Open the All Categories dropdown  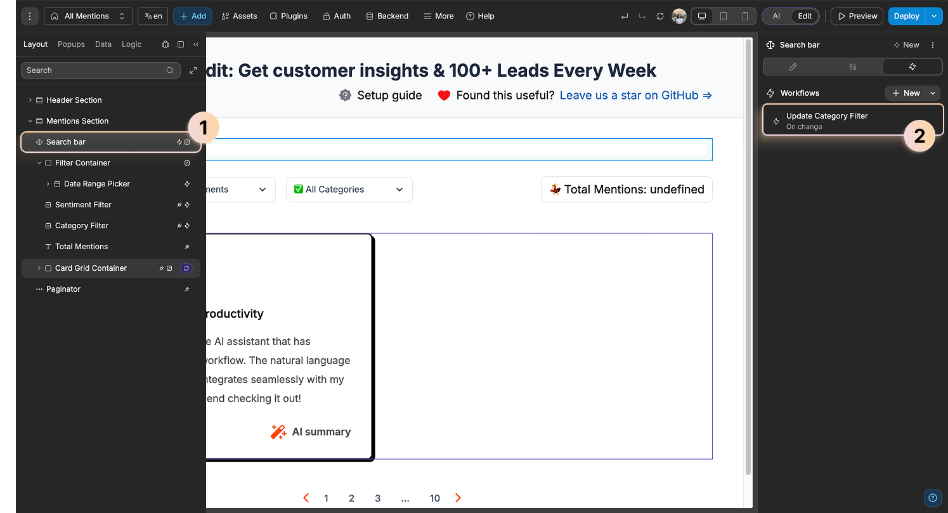349,189
